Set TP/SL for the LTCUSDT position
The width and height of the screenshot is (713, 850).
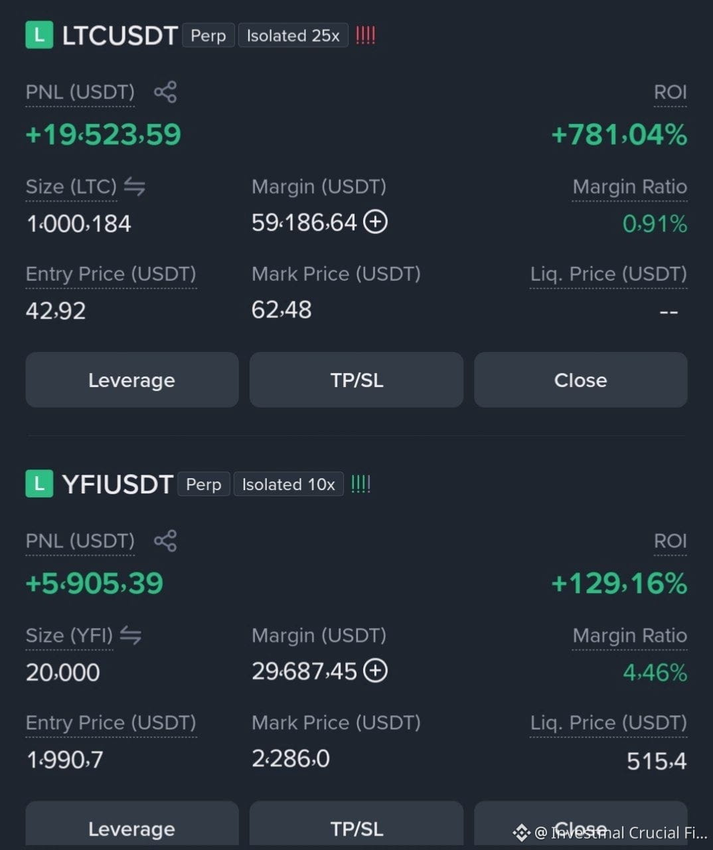click(356, 380)
